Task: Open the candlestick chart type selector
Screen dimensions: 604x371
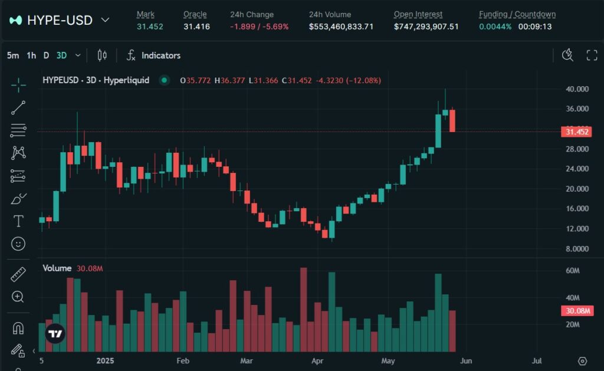Action: click(102, 55)
